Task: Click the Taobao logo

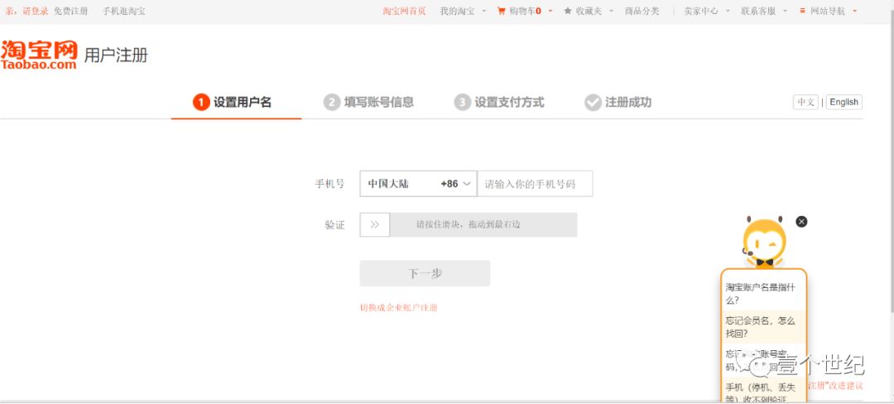Action: [x=39, y=55]
